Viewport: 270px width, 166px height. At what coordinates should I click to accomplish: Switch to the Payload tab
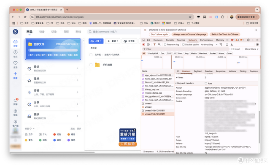(197, 71)
